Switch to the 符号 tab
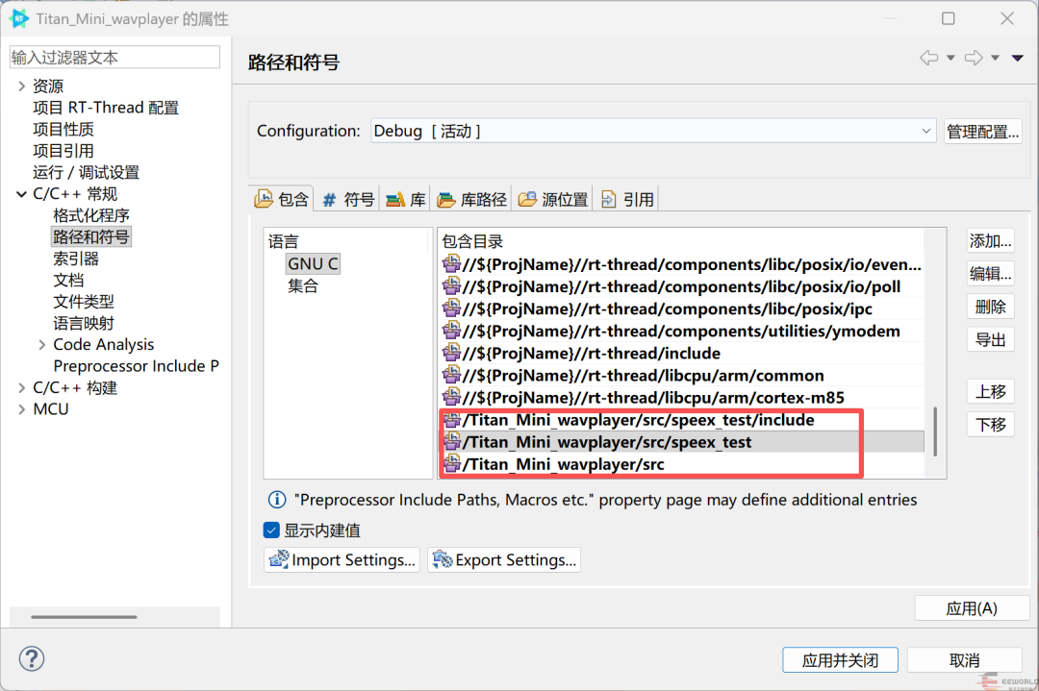The width and height of the screenshot is (1039, 691). click(x=348, y=199)
